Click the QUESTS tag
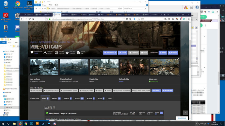Screen dimensions: 225x126 [99, 90]
